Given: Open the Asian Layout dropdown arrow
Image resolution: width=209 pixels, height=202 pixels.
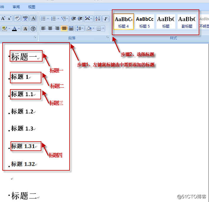Looking at the screenshot, I should 91,19.
